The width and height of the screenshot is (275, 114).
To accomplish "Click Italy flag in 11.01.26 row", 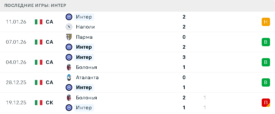I will coord(38,22).
